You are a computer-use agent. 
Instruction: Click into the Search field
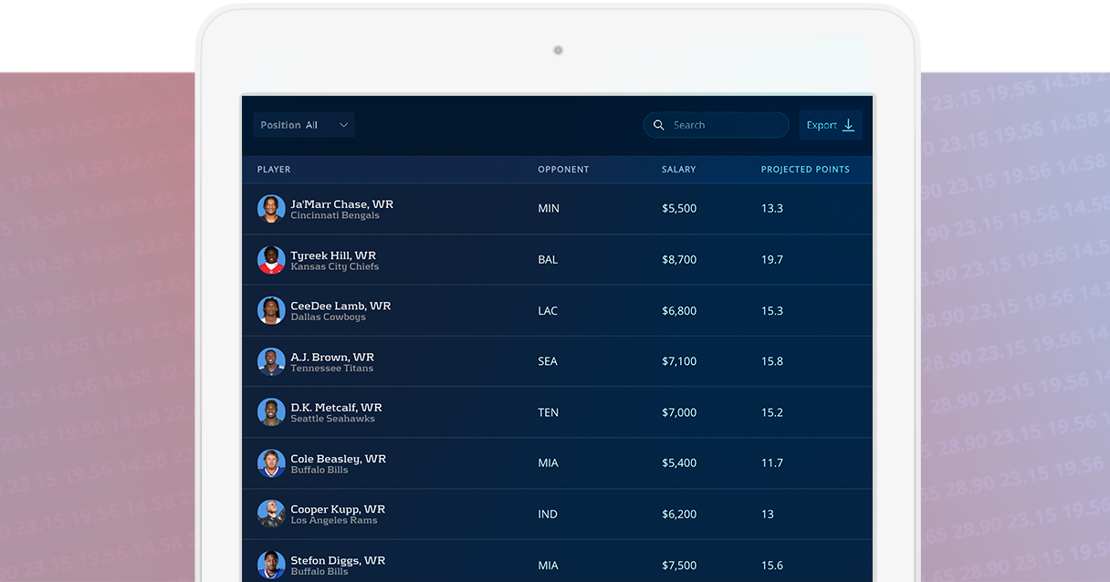(x=716, y=125)
